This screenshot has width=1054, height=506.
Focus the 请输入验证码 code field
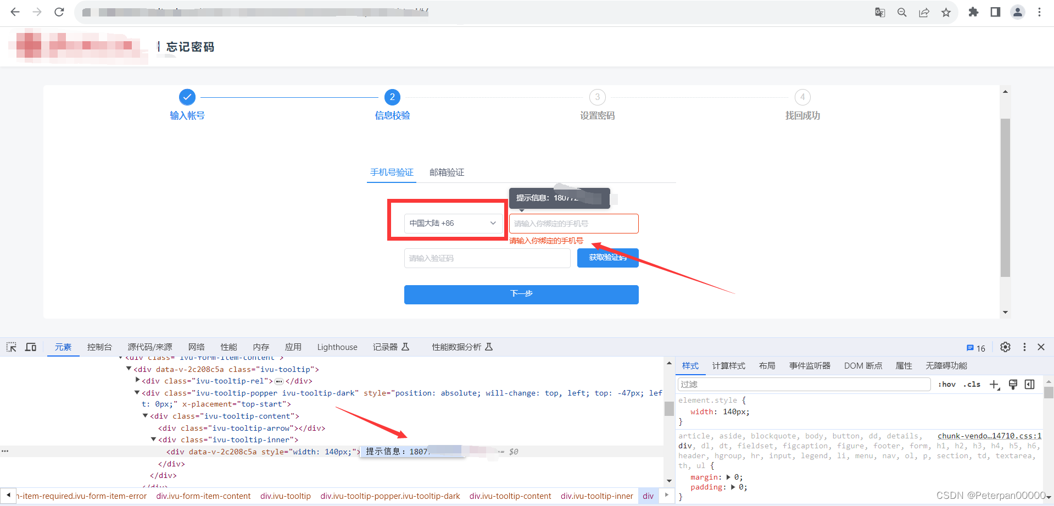pos(487,258)
